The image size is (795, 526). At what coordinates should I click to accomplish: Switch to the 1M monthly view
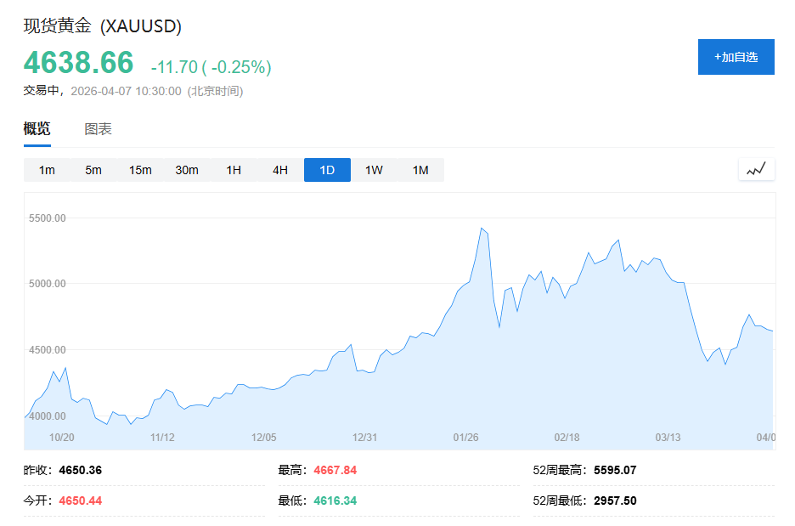(420, 169)
